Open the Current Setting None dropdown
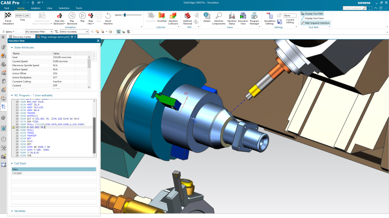Image resolution: width=389 pixels, height=218 pixels. (290, 15)
